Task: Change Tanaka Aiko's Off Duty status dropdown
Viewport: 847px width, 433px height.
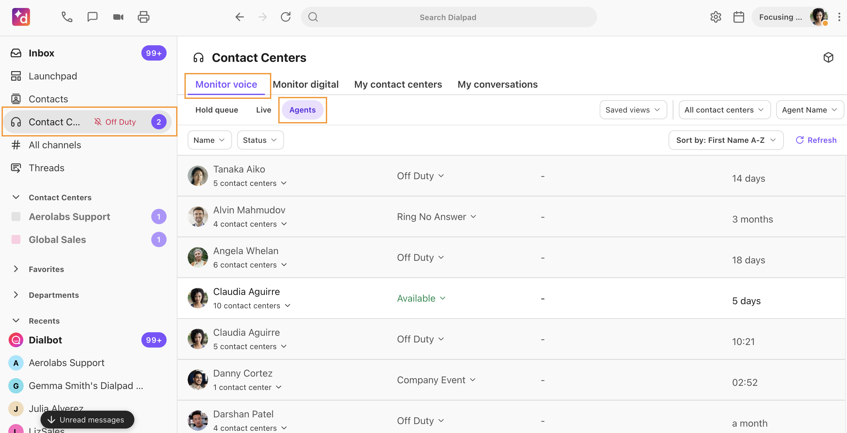Action: point(421,176)
